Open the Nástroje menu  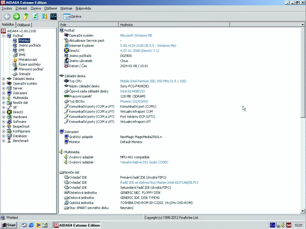click(x=66, y=8)
